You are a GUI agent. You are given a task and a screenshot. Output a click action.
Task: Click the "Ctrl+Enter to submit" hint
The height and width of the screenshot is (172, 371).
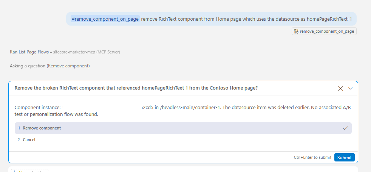(x=312, y=157)
